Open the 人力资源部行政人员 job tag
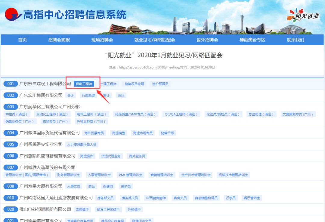 click(x=82, y=144)
